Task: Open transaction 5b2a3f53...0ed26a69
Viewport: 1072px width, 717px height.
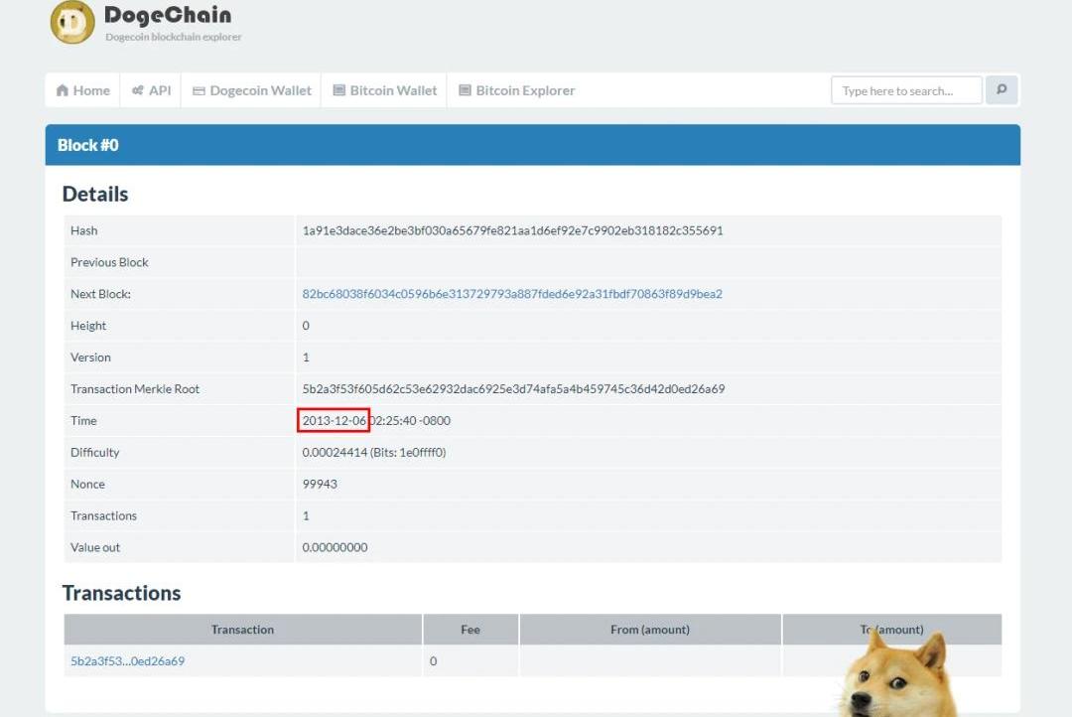Action: 127,661
